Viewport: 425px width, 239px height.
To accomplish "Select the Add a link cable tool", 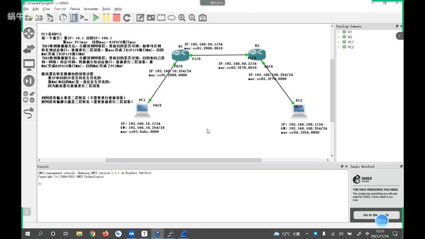I will point(29,113).
